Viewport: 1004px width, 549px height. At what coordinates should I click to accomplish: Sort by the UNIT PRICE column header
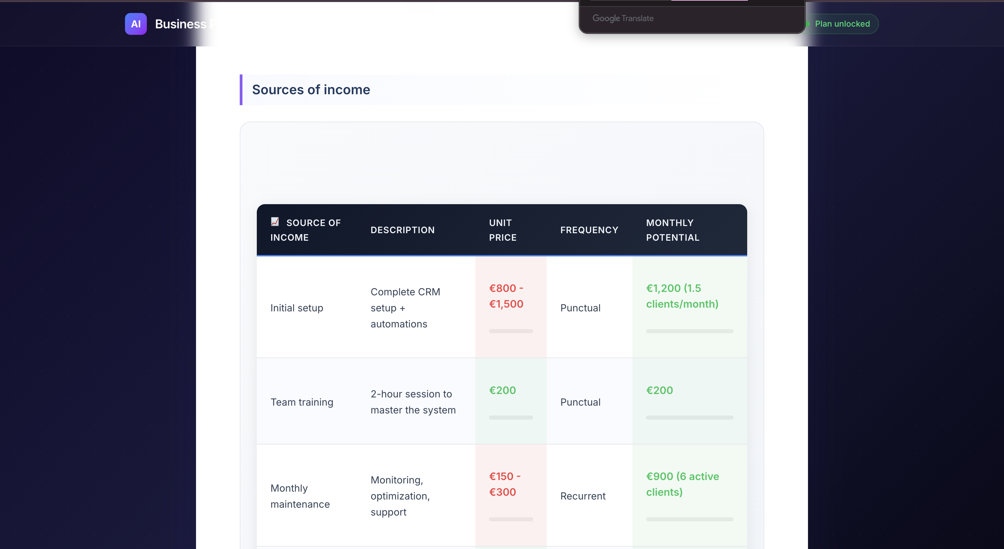(x=502, y=230)
